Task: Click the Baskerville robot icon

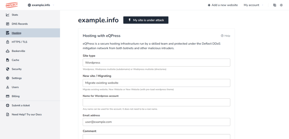Action: point(8,51)
